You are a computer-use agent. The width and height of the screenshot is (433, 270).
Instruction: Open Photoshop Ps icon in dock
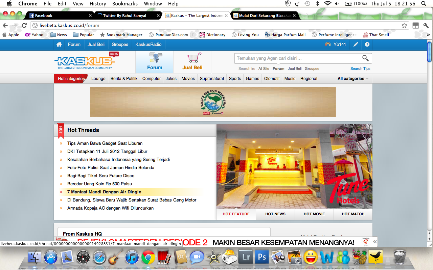pyautogui.click(x=262, y=257)
